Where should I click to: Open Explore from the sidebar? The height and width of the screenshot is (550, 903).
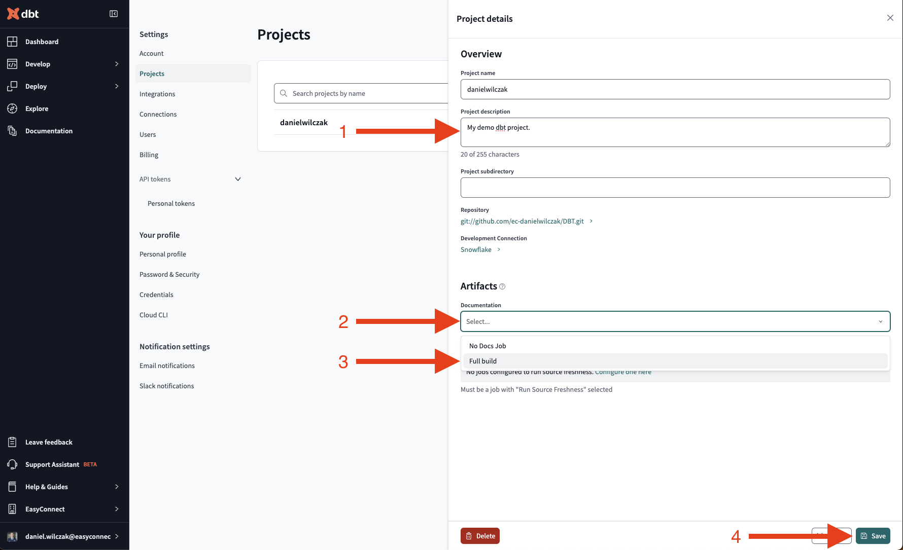pos(37,108)
